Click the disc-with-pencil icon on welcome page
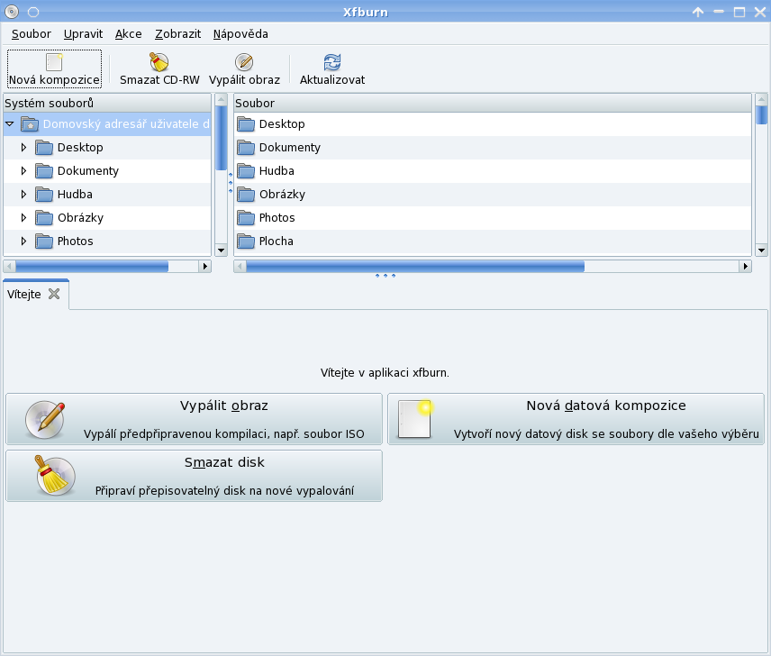Image resolution: width=771 pixels, height=656 pixels. [x=45, y=420]
